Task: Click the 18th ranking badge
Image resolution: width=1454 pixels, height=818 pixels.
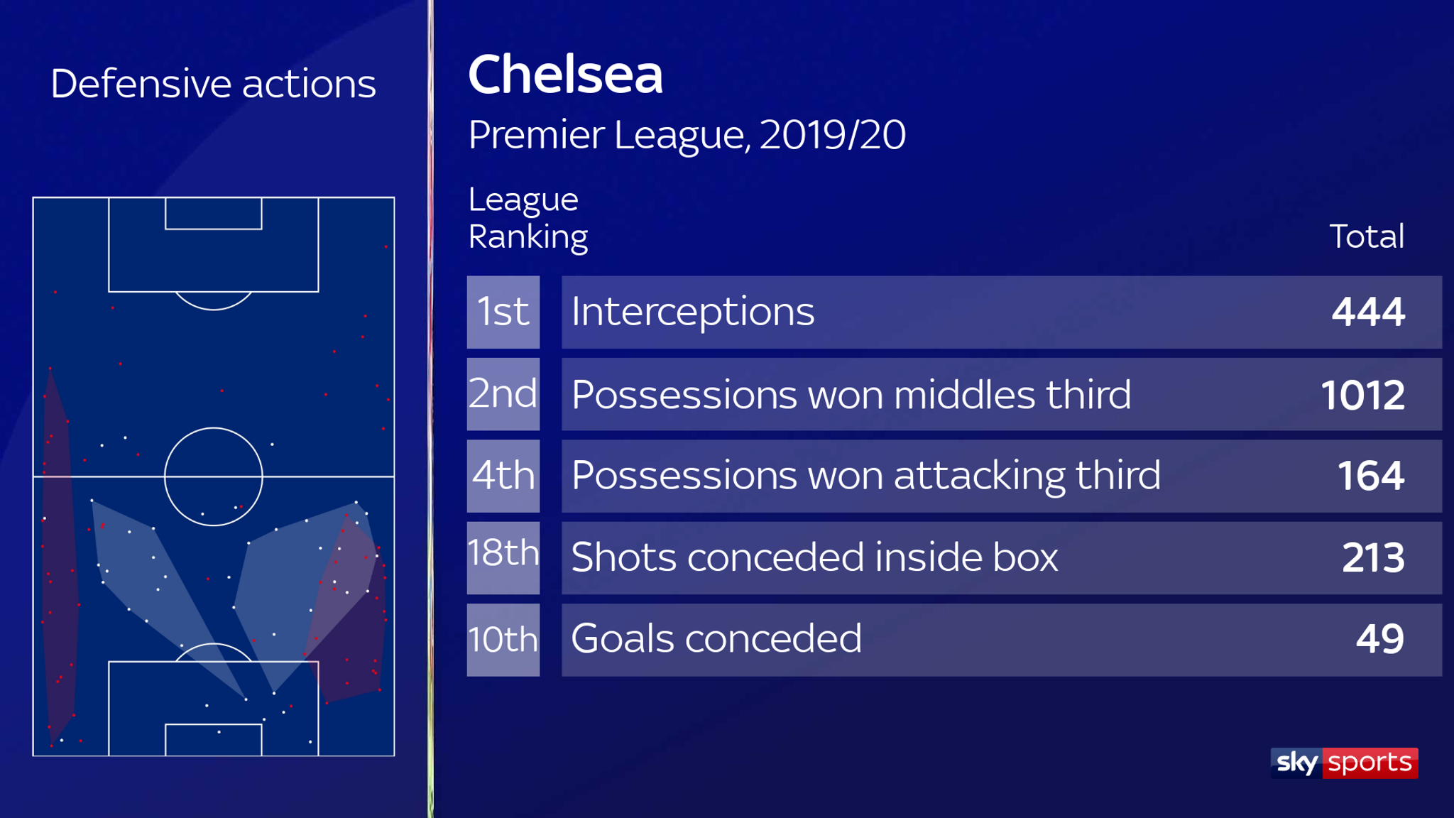Action: (x=503, y=558)
